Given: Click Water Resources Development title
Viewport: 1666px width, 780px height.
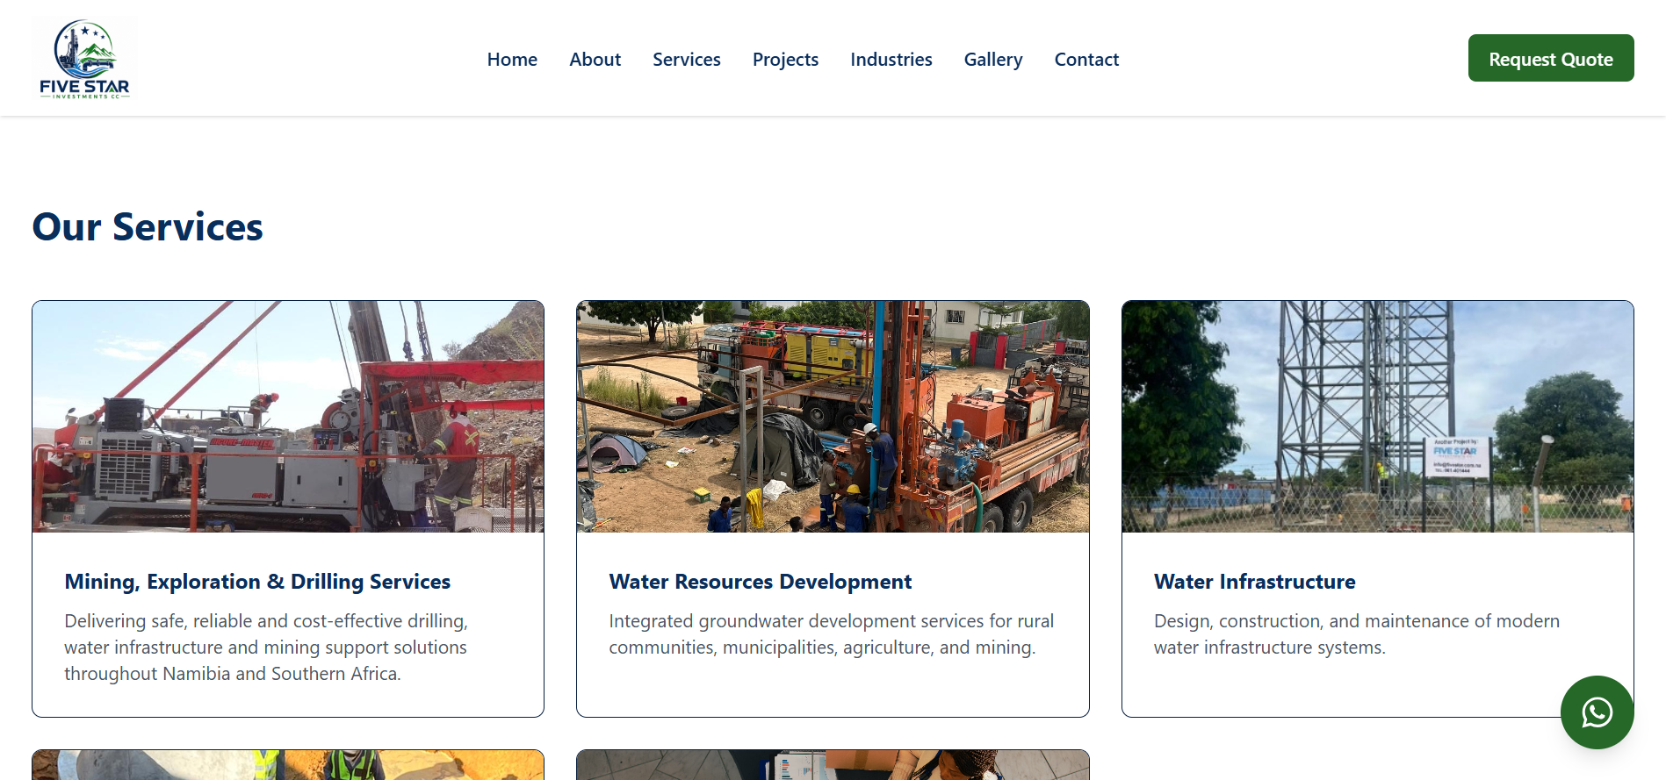Looking at the screenshot, I should (x=760, y=582).
